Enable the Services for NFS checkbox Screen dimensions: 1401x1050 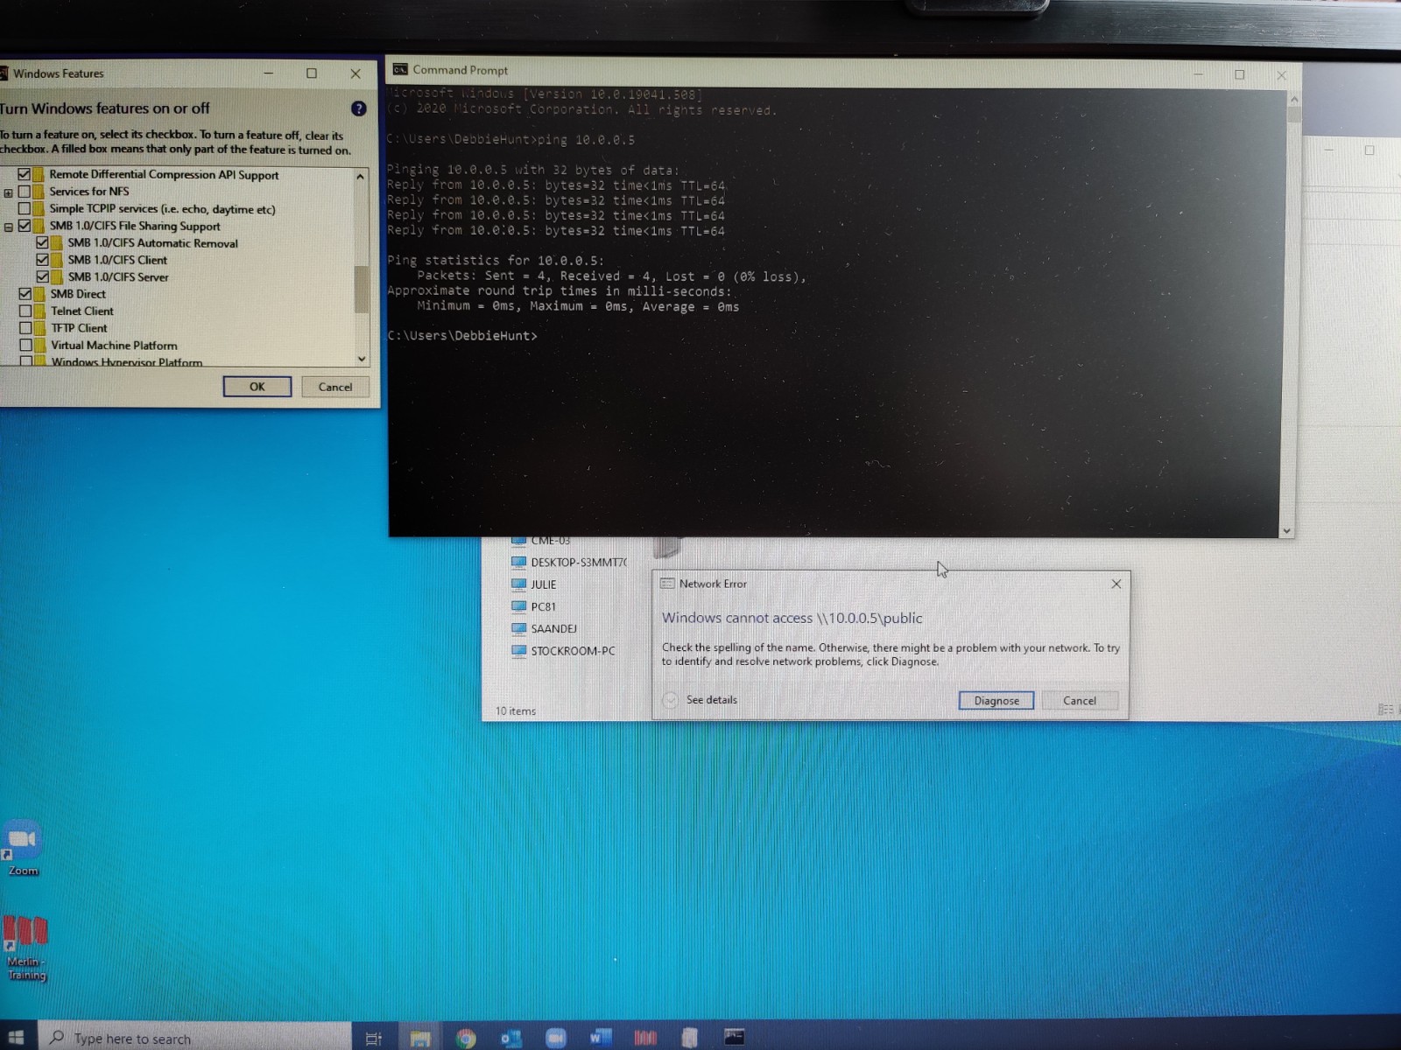25,192
